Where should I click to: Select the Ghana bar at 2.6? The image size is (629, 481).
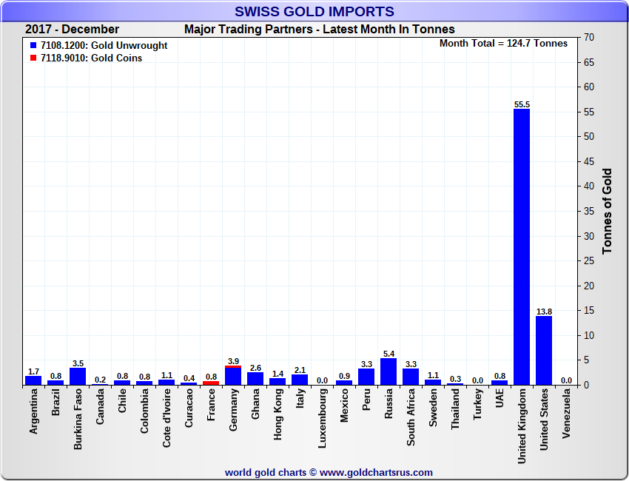[255, 378]
